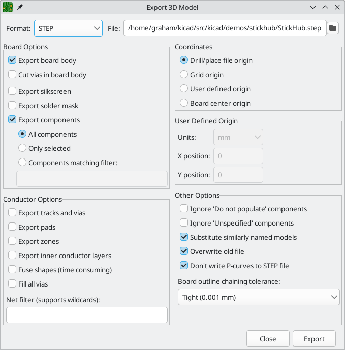This screenshot has width=345, height=350.
Task: Disable Overwrite old file checkbox
Action: [x=184, y=251]
